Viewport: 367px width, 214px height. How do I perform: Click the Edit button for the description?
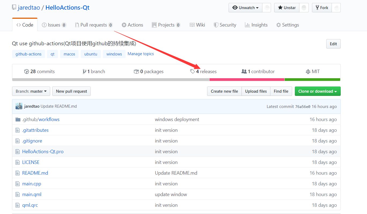(333, 44)
